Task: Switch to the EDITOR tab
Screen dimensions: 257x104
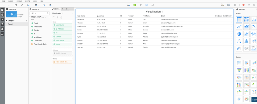Action: pos(56,9)
